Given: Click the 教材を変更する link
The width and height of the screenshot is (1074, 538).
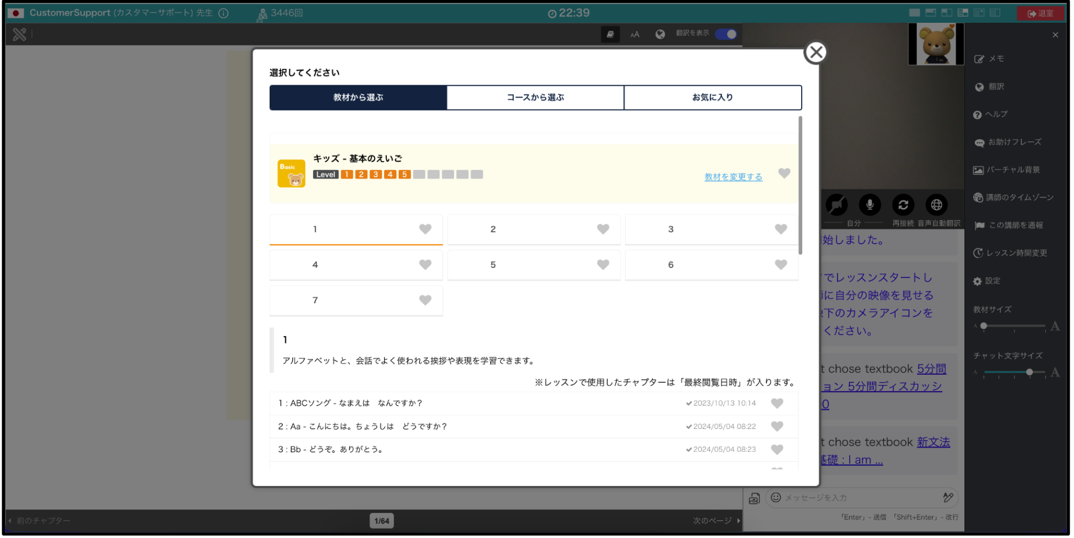Looking at the screenshot, I should pyautogui.click(x=733, y=177).
